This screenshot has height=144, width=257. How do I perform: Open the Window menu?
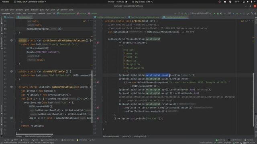[64, 10]
